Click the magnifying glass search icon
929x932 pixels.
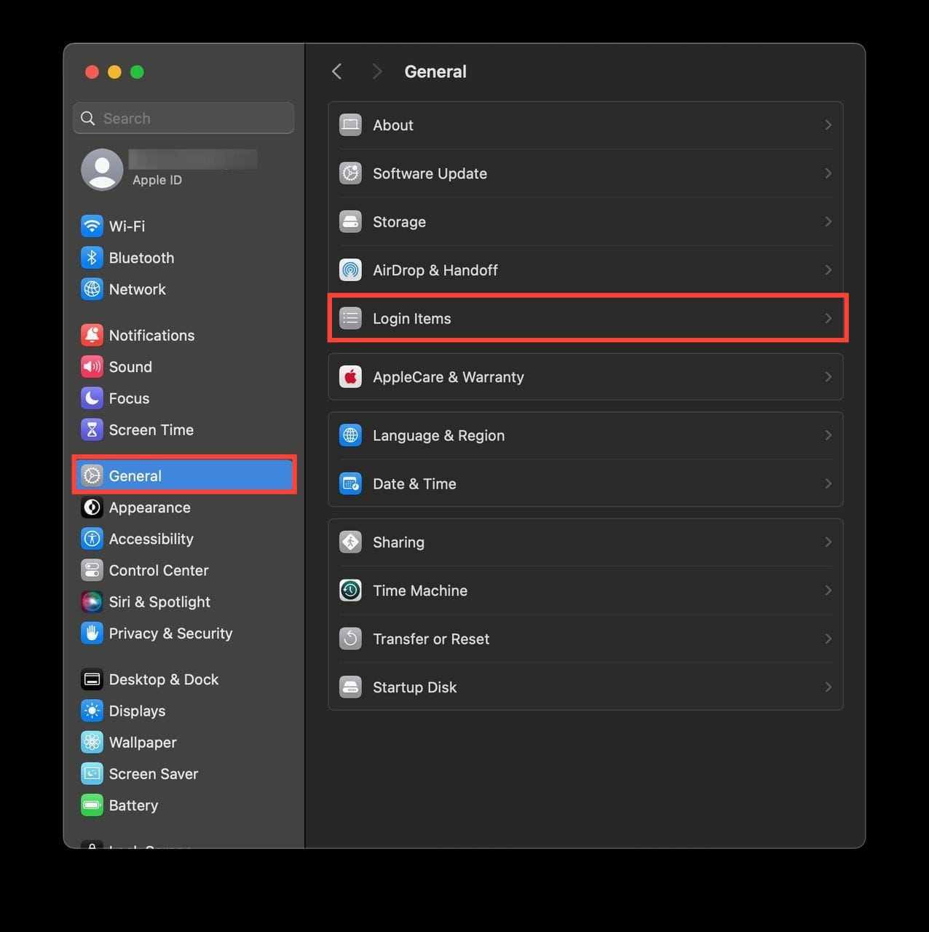click(x=88, y=118)
